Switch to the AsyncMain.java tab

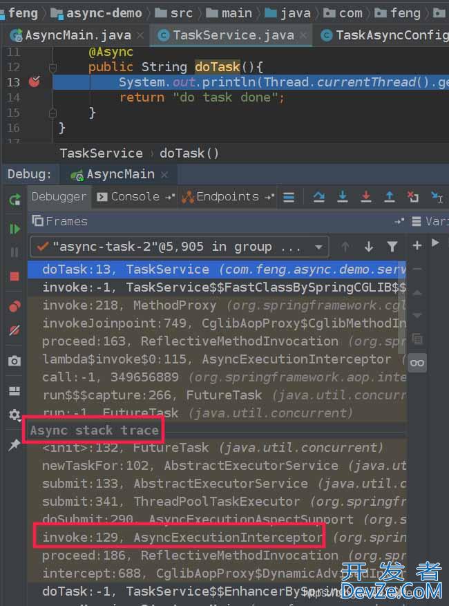coord(77,35)
